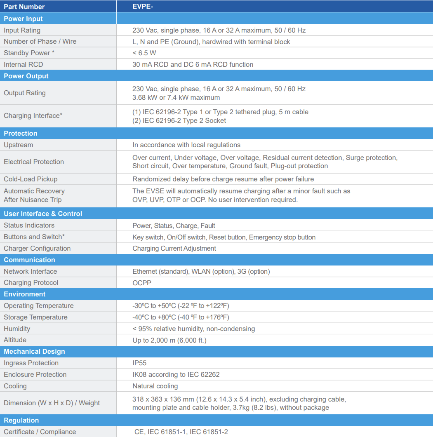
Task: Select the Cold-Load Pickup row label
Action: (x=31, y=179)
